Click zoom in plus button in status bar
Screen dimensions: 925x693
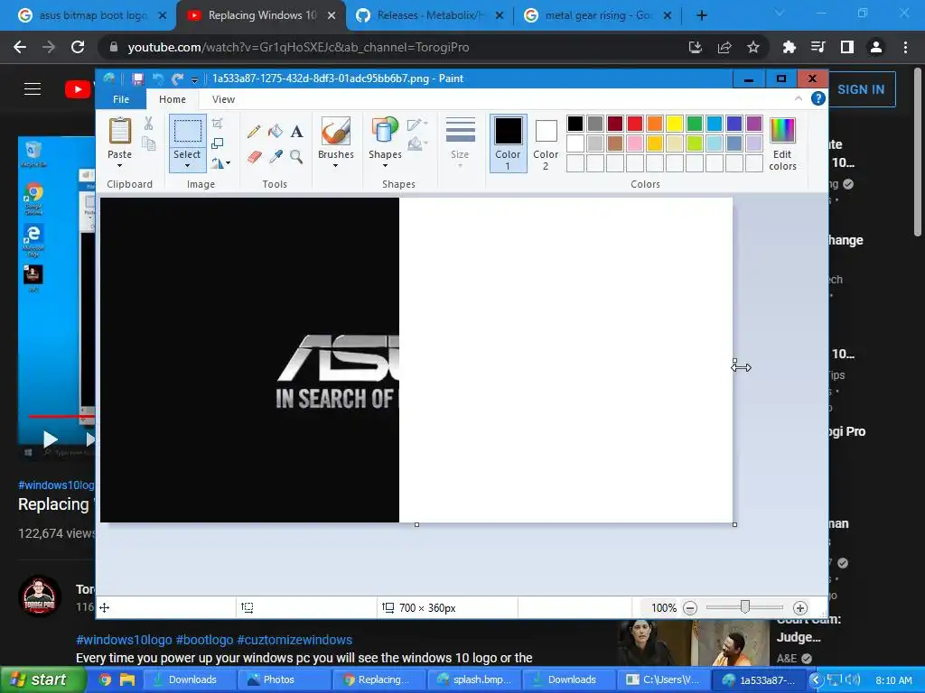[x=800, y=608]
